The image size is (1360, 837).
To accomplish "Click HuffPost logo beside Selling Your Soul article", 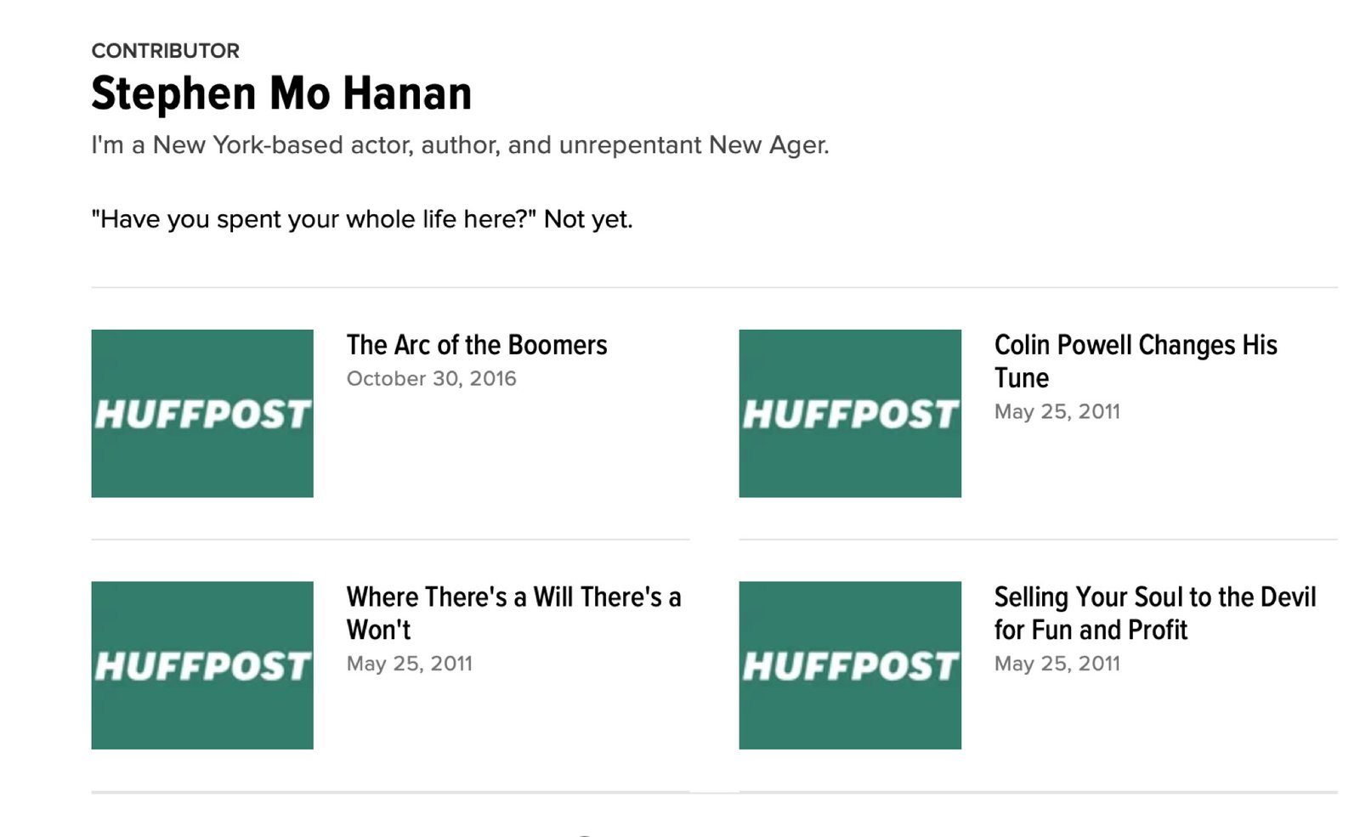I will click(x=850, y=666).
